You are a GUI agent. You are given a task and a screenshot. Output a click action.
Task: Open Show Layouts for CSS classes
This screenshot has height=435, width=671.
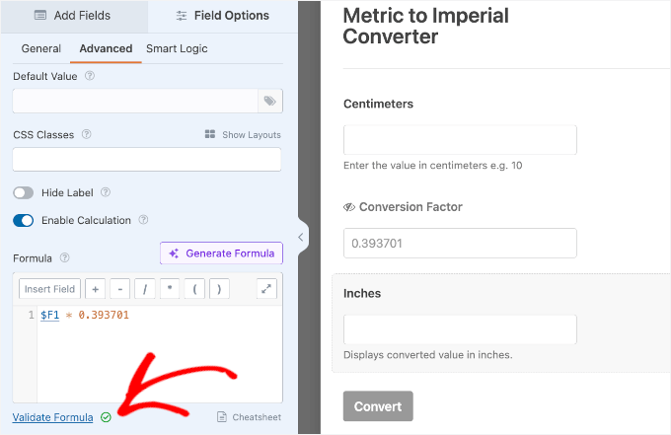[243, 135]
